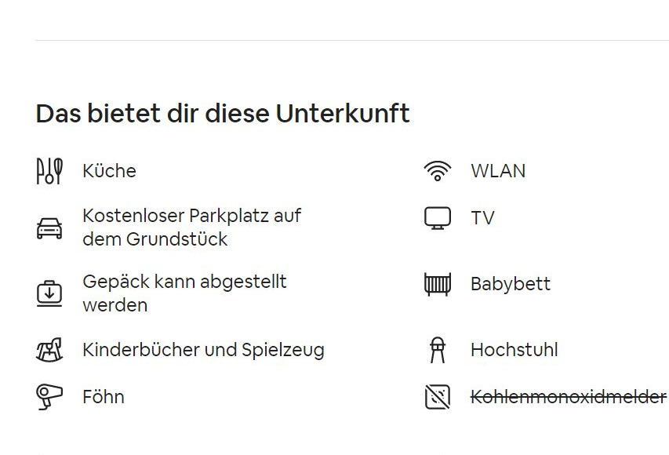Click the Kinderbücher und Spielzeug label
Image resolution: width=669 pixels, height=455 pixels.
(x=203, y=350)
